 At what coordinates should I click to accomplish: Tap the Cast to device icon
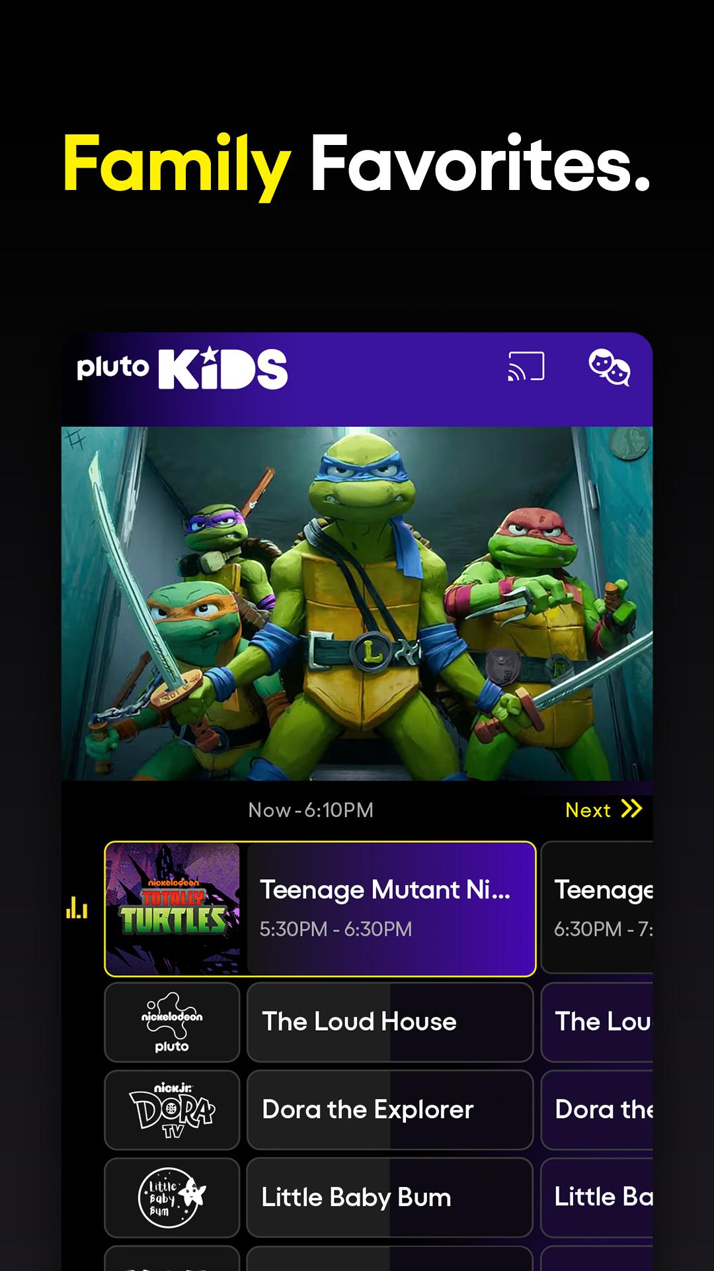pos(526,367)
